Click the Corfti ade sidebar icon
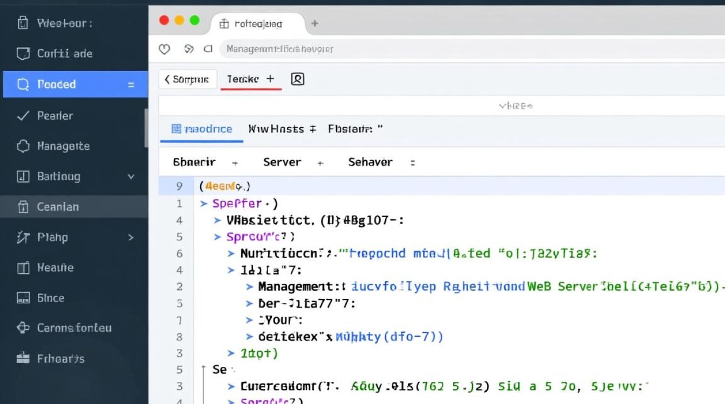This screenshot has height=404, width=725. coord(23,53)
